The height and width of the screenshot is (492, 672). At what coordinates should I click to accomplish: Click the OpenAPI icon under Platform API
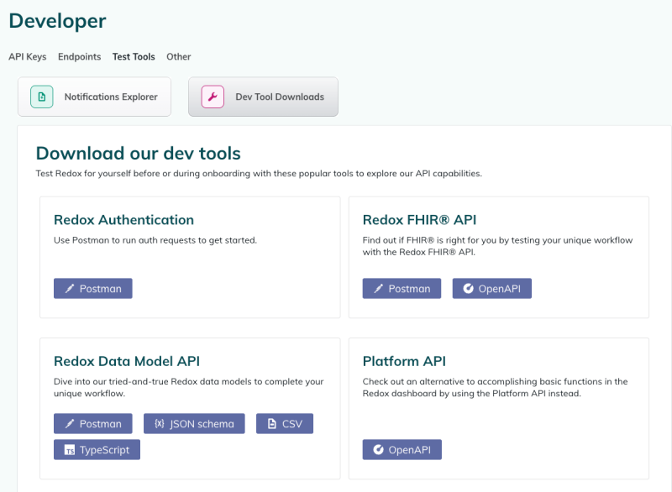pos(378,450)
